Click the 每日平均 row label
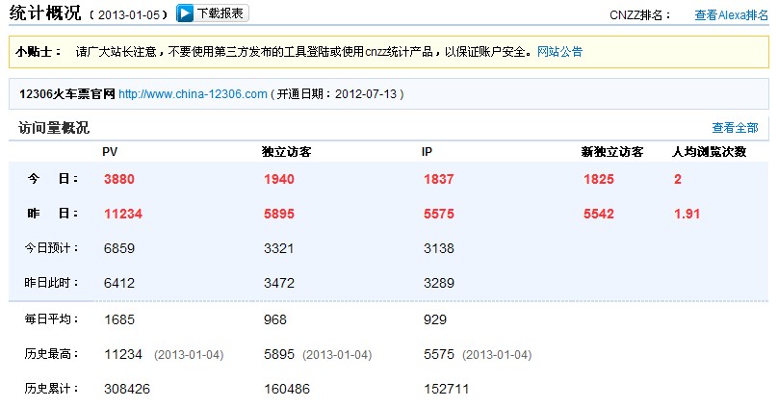778x407 pixels. (x=49, y=318)
